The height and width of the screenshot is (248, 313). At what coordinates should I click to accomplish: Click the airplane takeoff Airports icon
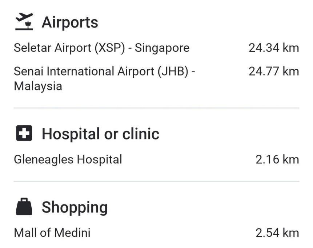(x=24, y=22)
